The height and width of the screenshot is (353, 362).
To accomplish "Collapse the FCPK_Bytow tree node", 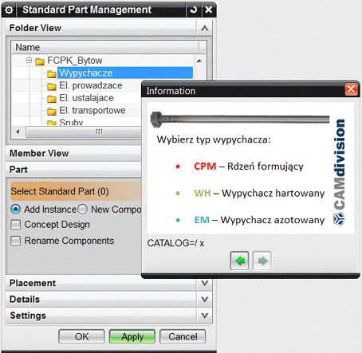I will coord(30,61).
